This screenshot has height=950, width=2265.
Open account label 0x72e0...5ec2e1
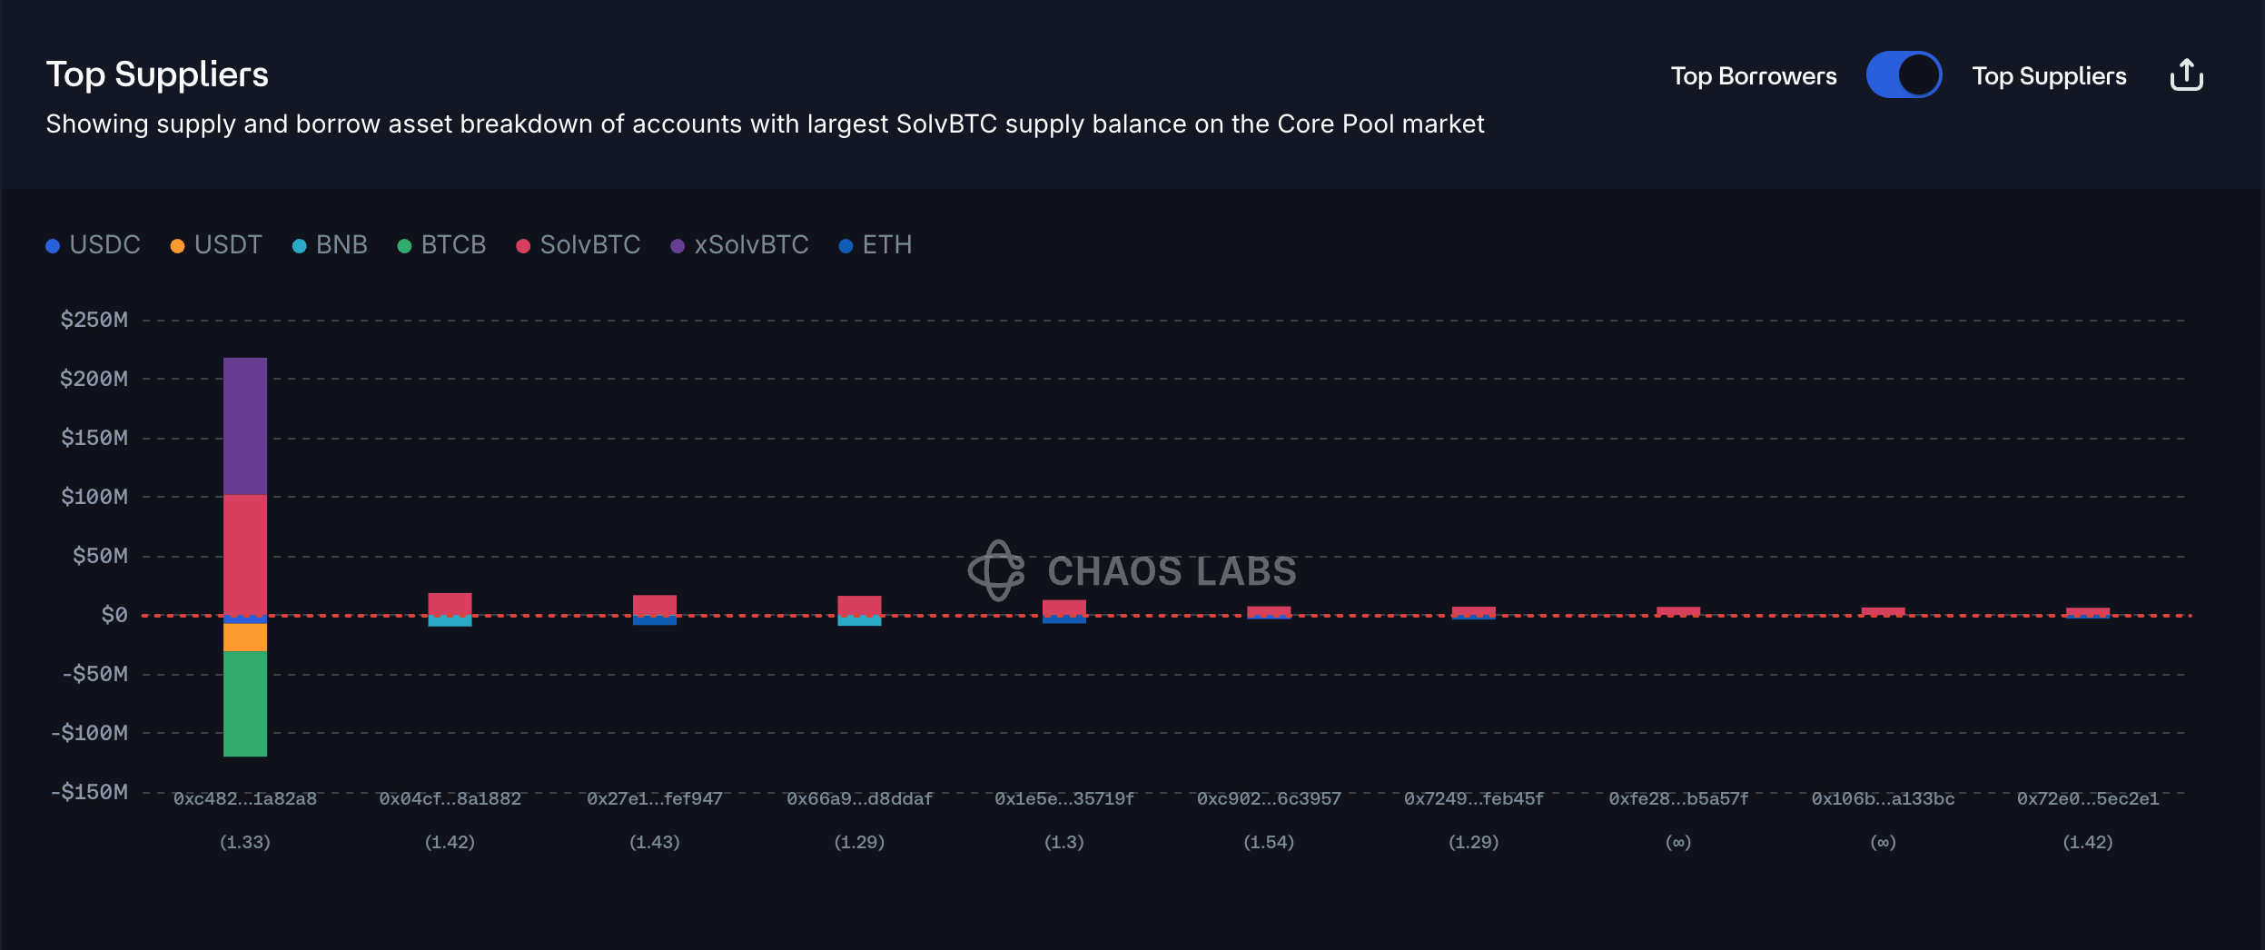(x=2087, y=799)
